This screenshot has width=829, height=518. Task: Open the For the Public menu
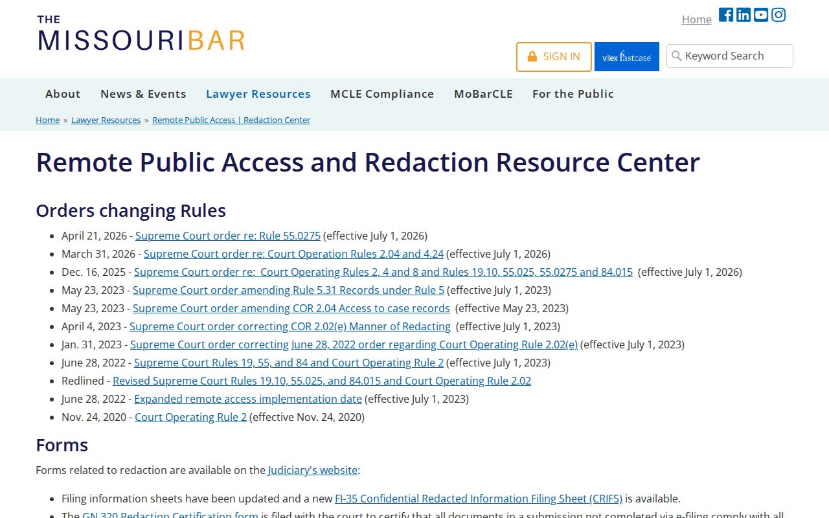(573, 94)
